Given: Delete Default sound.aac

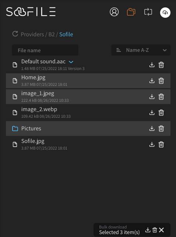Looking at the screenshot, I should (161, 65).
